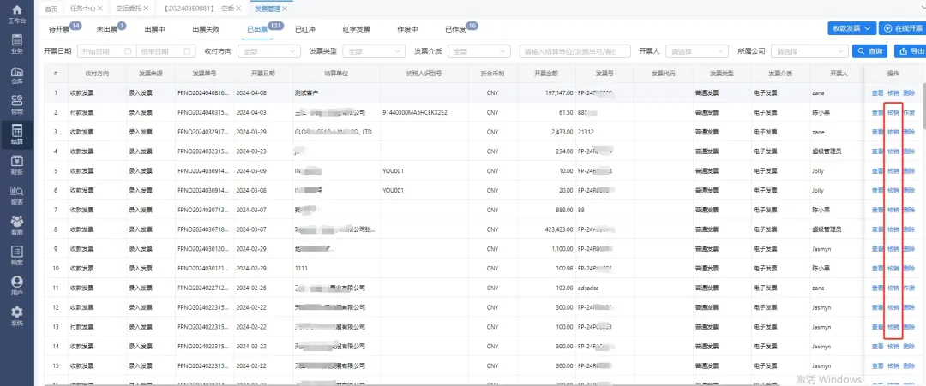
Task: Click the 在线开票 plus button
Action: (x=902, y=28)
